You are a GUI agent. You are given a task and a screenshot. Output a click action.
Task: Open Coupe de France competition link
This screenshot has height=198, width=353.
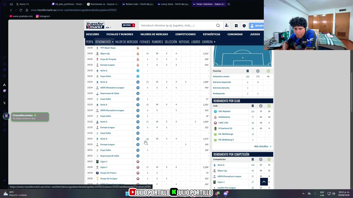108,173
